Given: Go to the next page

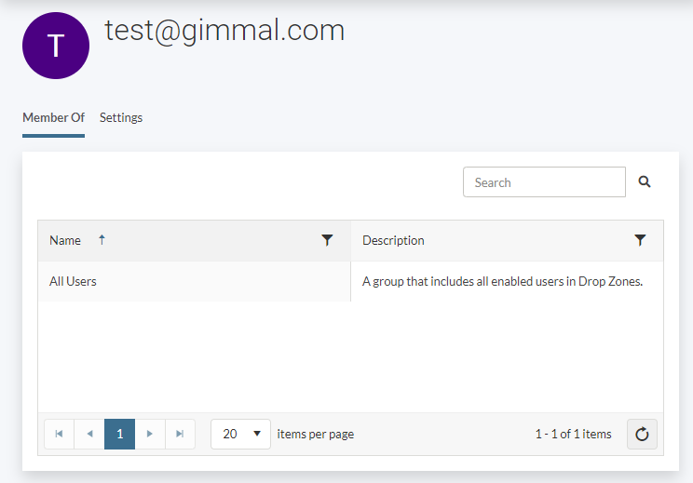Looking at the screenshot, I should coord(150,434).
